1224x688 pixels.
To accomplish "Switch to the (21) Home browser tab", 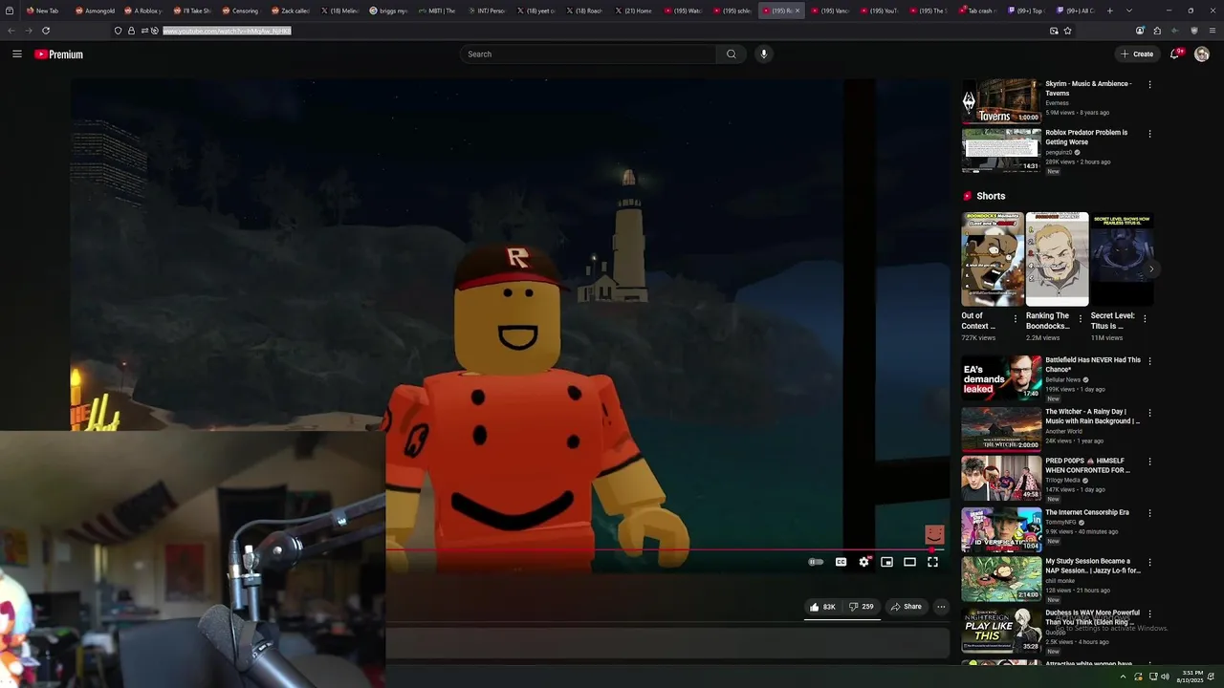I will point(635,11).
